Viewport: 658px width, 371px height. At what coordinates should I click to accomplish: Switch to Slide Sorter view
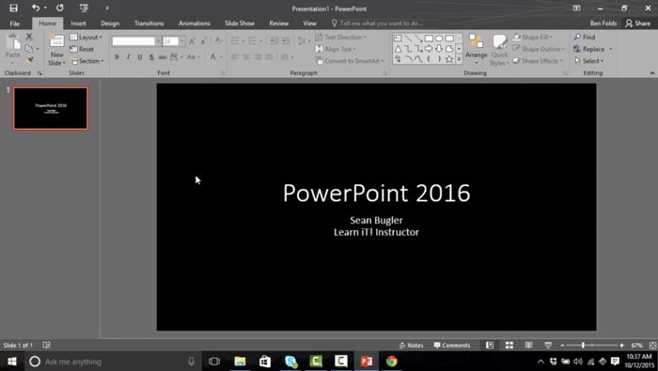pos(509,346)
